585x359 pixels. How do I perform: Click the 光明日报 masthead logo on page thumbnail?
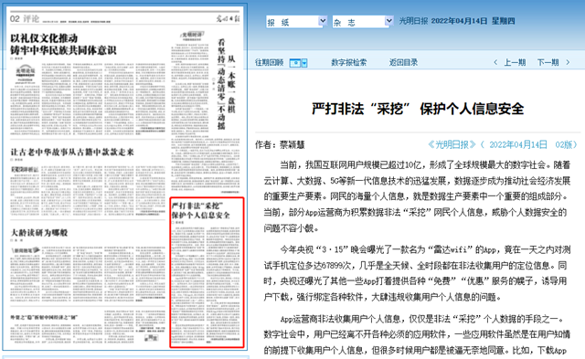pyautogui.click(x=228, y=18)
